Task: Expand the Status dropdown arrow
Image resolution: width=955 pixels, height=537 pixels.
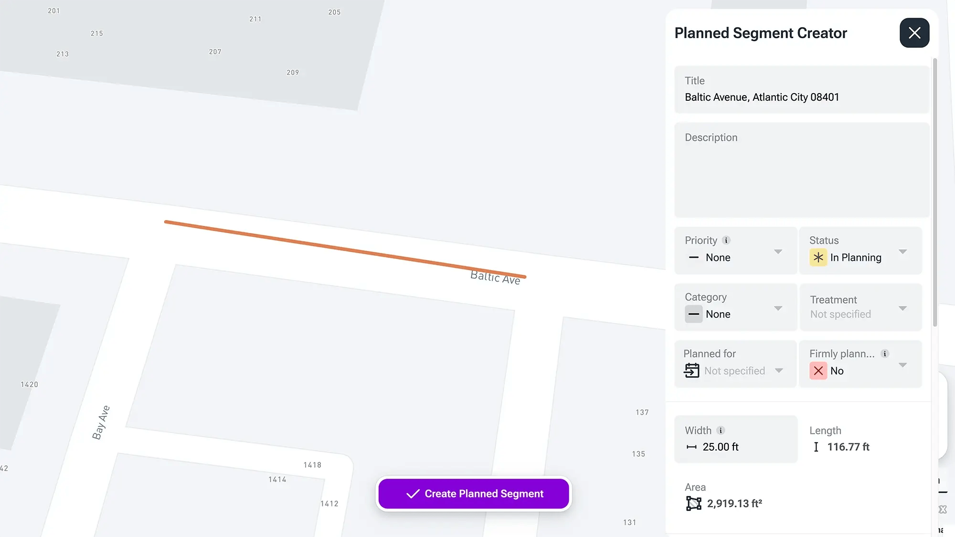Action: pos(902,252)
